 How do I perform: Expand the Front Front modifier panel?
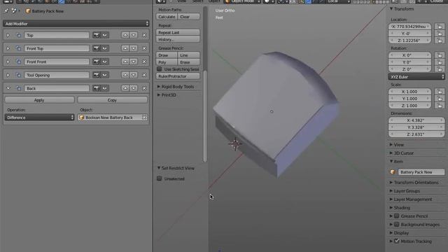point(8,62)
